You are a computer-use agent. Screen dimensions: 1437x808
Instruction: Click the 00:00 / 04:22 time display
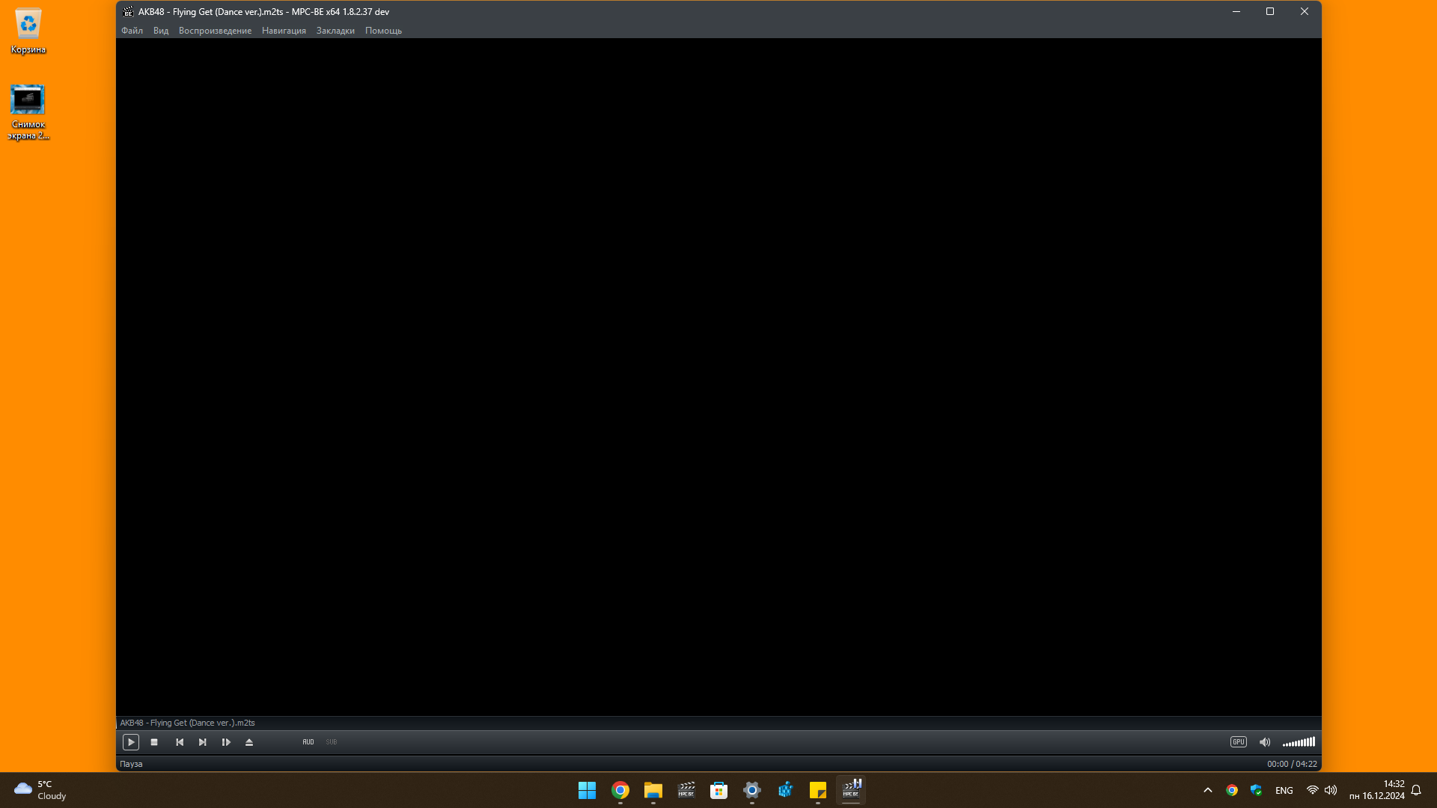[1292, 764]
